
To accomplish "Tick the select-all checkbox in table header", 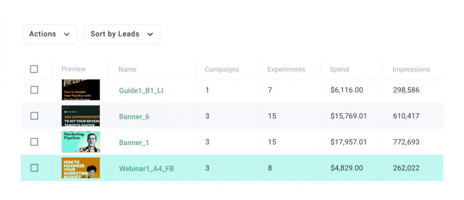I will [x=34, y=69].
